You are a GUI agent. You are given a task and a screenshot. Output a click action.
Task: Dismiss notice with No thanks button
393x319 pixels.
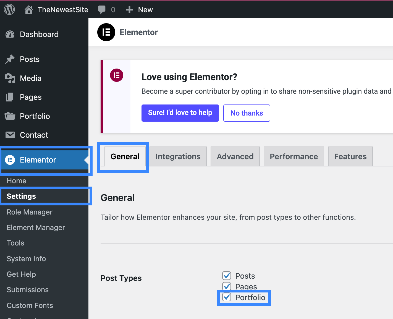pyautogui.click(x=247, y=113)
